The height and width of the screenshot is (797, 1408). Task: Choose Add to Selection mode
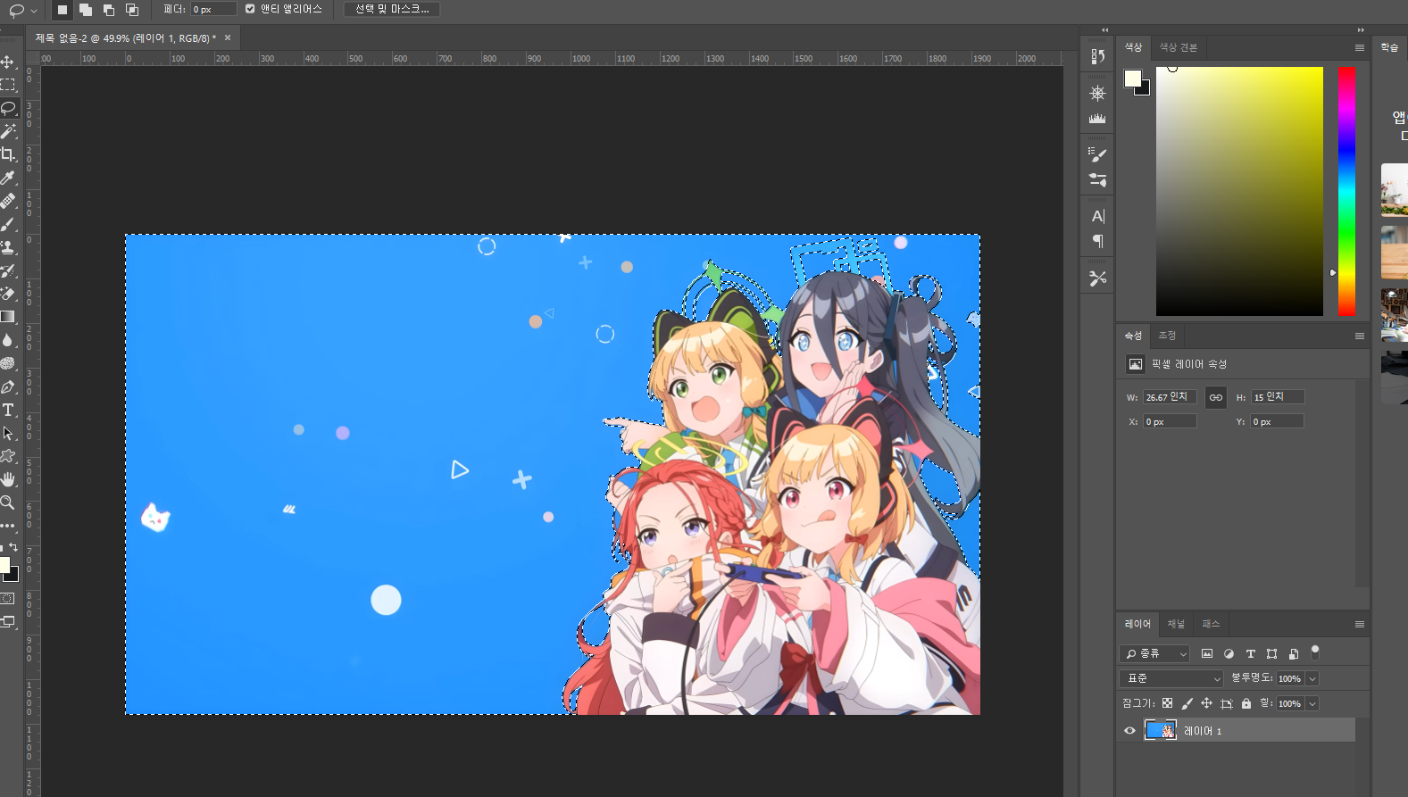tap(86, 10)
